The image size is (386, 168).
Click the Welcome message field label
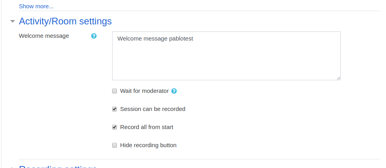pos(44,36)
